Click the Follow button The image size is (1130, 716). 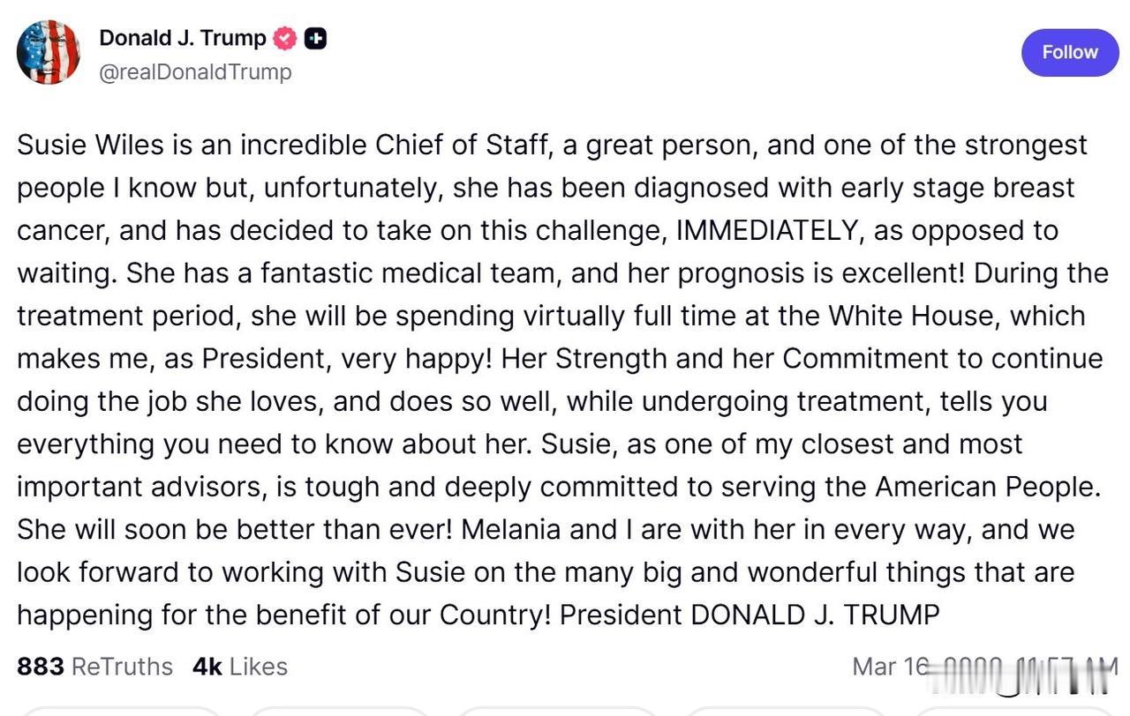[1069, 53]
